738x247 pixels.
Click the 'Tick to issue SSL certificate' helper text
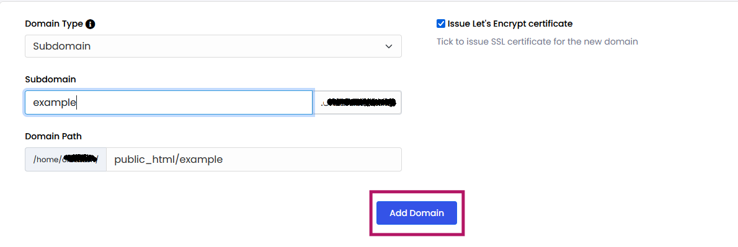pos(537,41)
